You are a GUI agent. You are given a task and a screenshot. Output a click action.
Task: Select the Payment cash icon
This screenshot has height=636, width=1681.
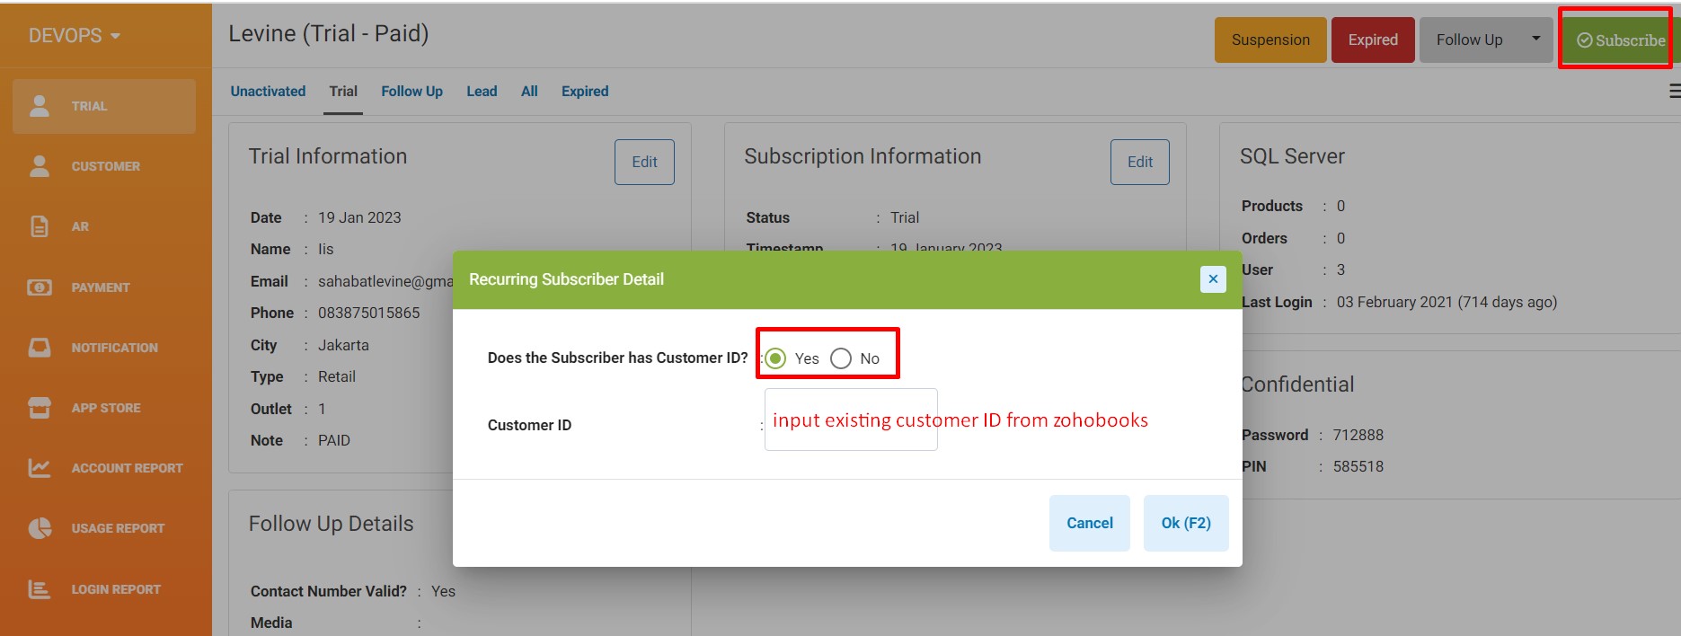click(x=40, y=287)
